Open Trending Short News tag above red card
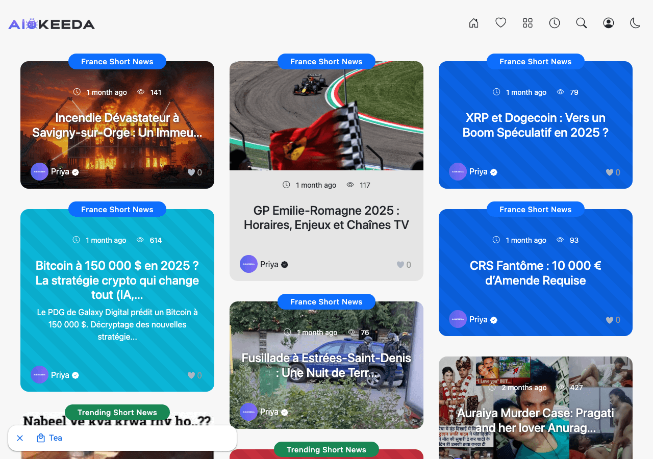The height and width of the screenshot is (459, 653). click(x=326, y=450)
